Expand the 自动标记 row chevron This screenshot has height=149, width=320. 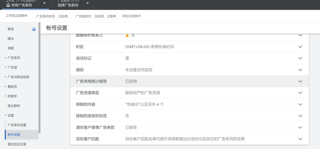coord(300,58)
